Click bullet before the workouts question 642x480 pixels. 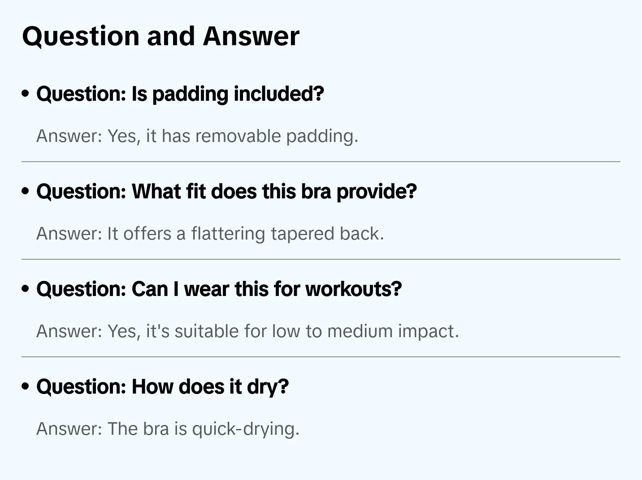tap(26, 289)
